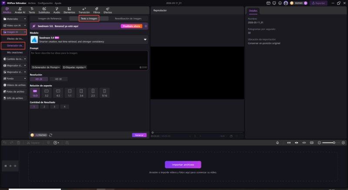Open the Medios toolbar section
Screen dimensions: 348x190
[x=7, y=10]
